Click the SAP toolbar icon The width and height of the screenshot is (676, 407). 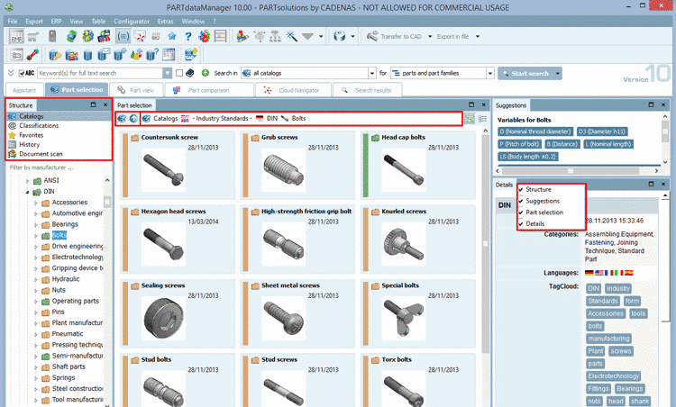point(191,55)
